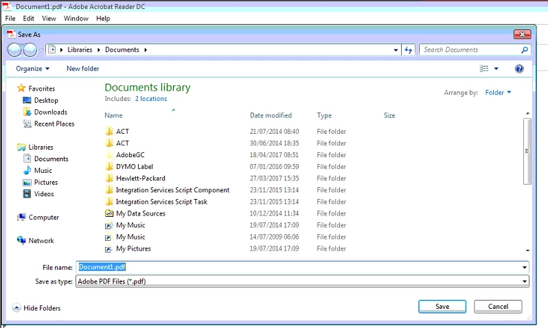Viewport: 548px width, 328px height.
Task: Expand the File name dropdown arrow
Action: click(x=524, y=267)
